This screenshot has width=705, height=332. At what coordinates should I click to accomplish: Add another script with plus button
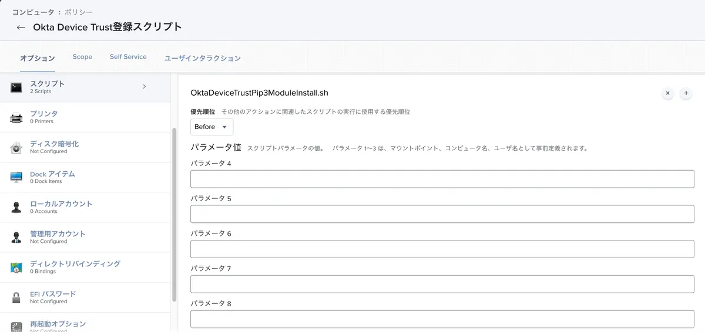pos(686,93)
